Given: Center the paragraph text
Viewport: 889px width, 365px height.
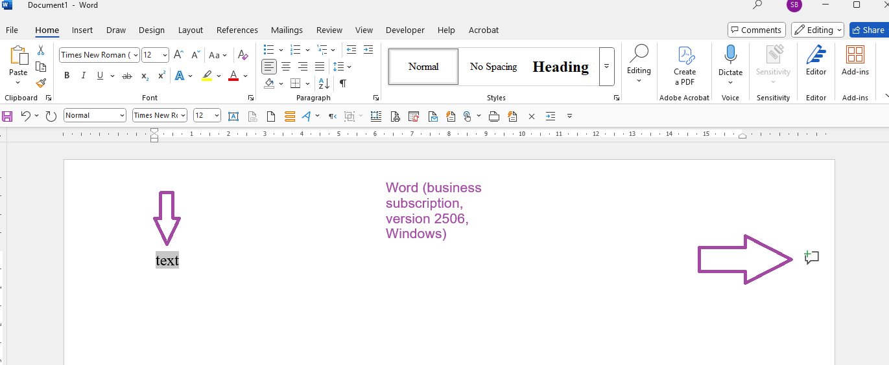Looking at the screenshot, I should [x=286, y=67].
